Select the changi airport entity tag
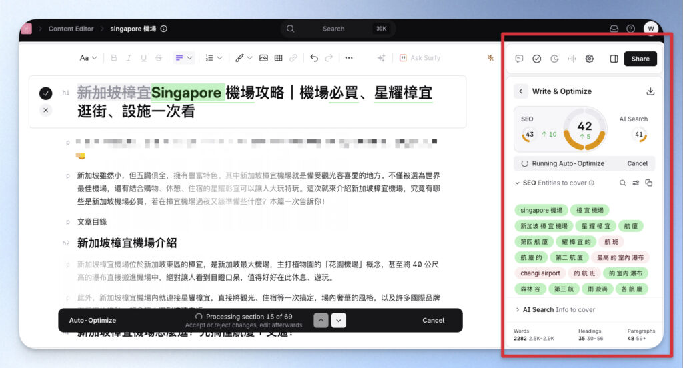Image resolution: width=683 pixels, height=368 pixels. (x=540, y=273)
